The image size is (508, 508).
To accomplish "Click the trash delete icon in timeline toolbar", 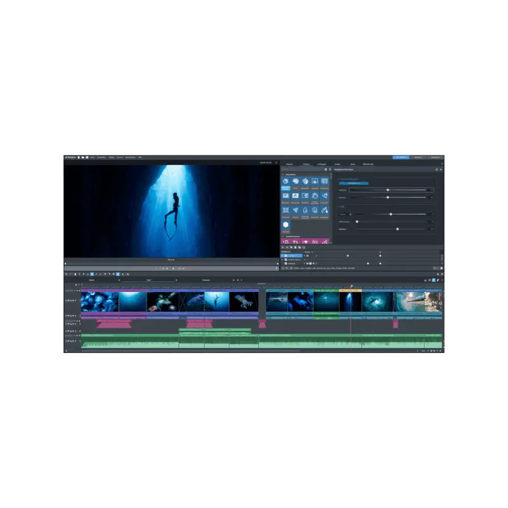I will pyautogui.click(x=75, y=274).
